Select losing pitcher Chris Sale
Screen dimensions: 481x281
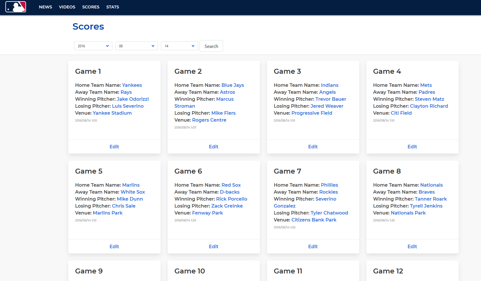[x=124, y=206]
